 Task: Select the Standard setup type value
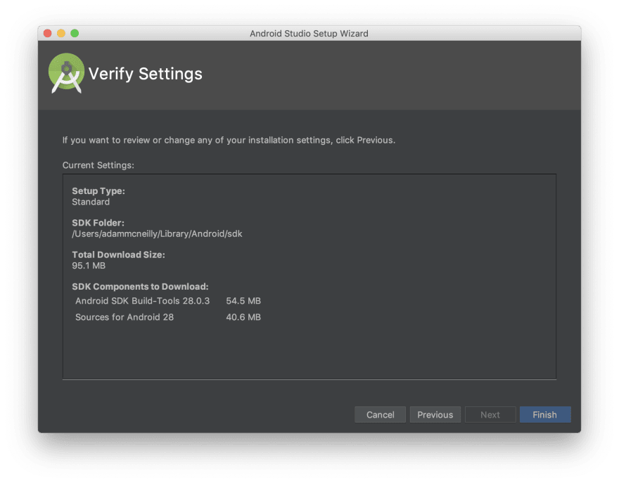tap(91, 202)
